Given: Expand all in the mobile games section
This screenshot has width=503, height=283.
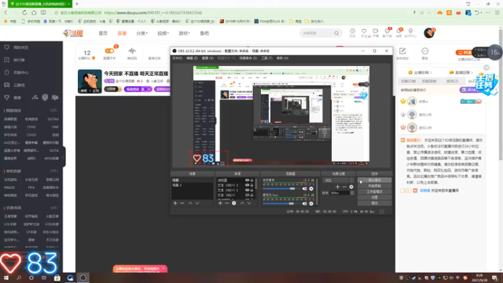Looking at the screenshot, I should 54,208.
